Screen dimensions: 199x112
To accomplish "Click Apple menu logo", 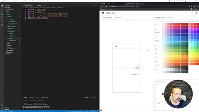I will [2, 1].
